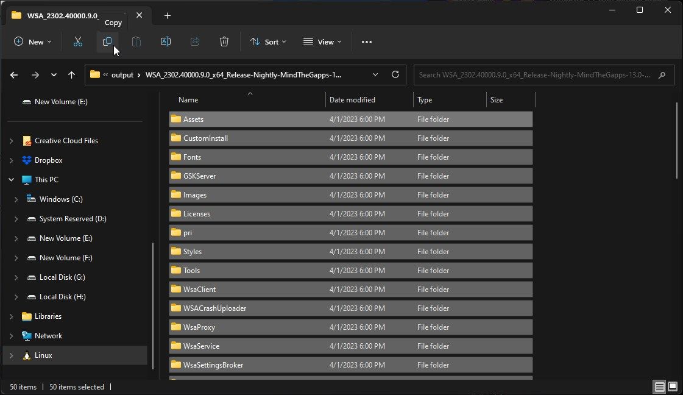This screenshot has height=395, width=683.
Task: Click the Paste clipboard icon
Action: coord(136,42)
